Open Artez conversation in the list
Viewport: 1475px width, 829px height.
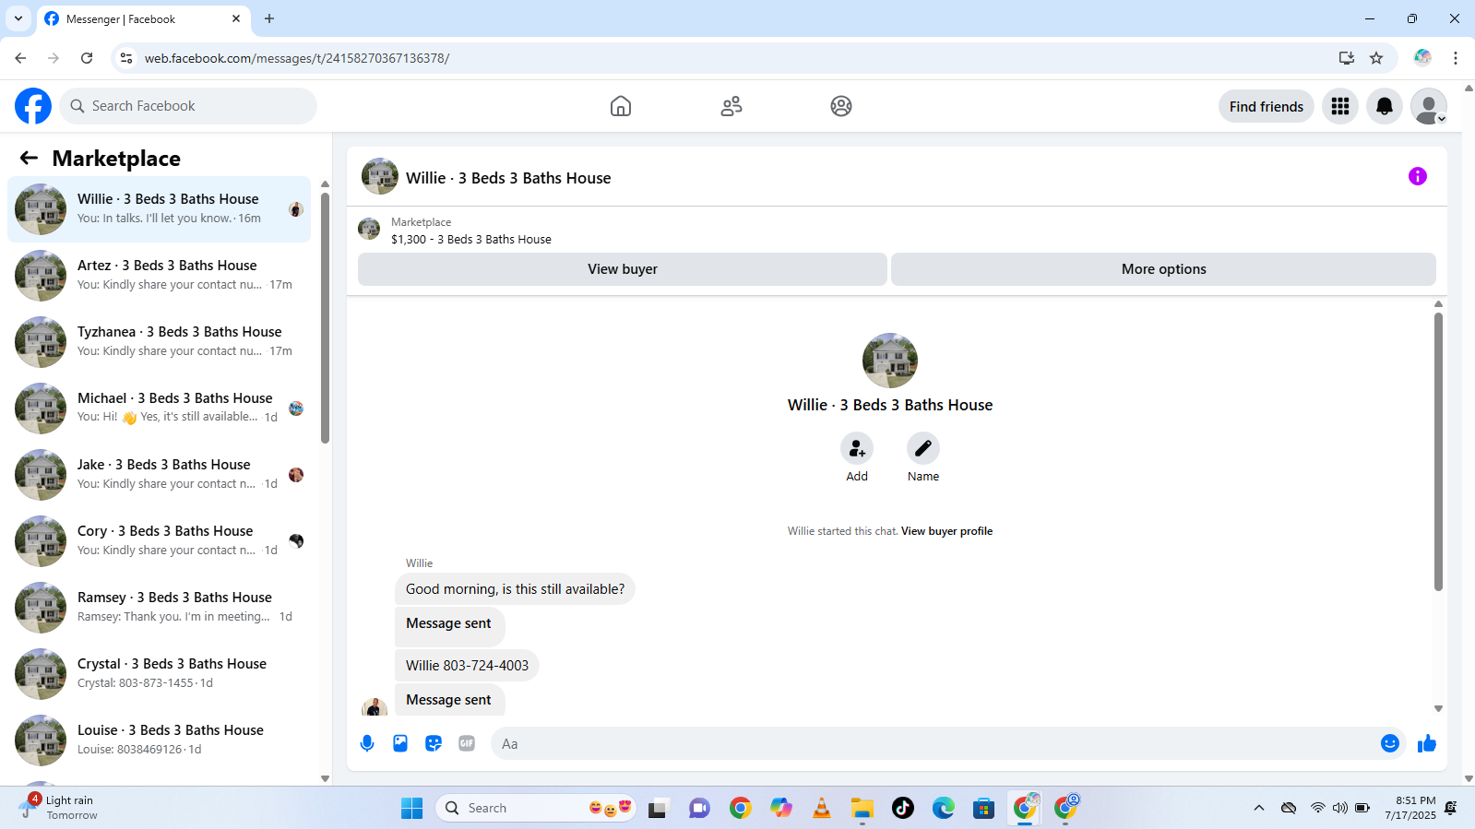tap(159, 276)
